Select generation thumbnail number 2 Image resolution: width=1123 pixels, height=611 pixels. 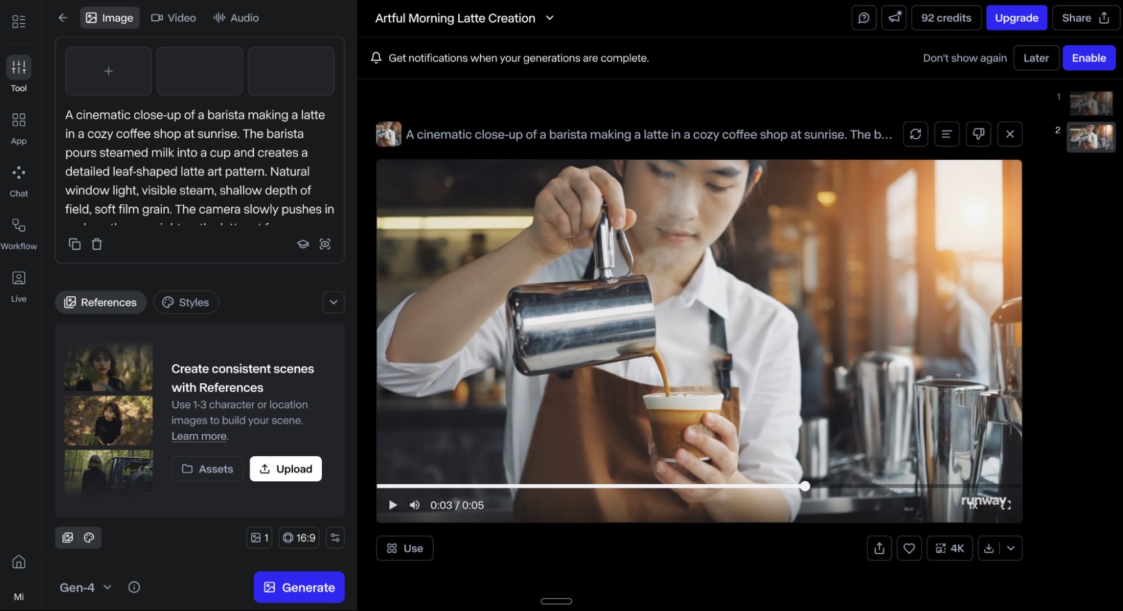click(1090, 137)
